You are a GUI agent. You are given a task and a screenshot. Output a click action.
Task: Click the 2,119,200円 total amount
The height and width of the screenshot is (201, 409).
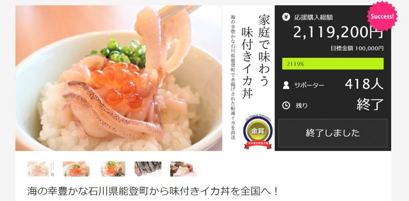338,33
